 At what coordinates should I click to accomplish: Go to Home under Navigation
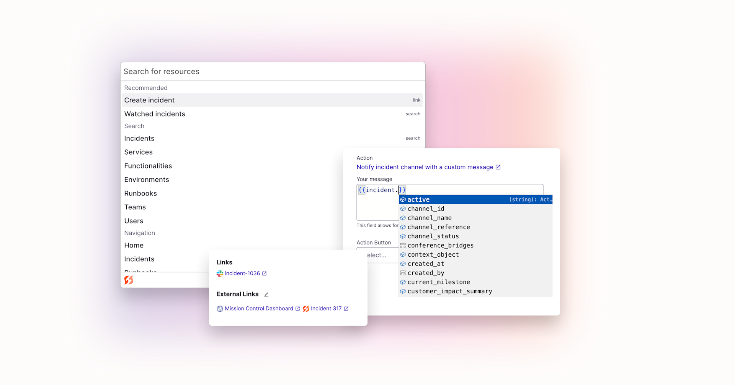click(x=134, y=245)
